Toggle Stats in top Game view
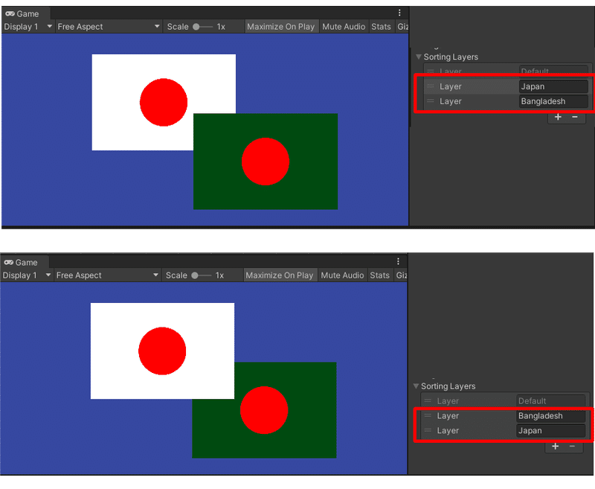The width and height of the screenshot is (595, 489). click(x=381, y=27)
